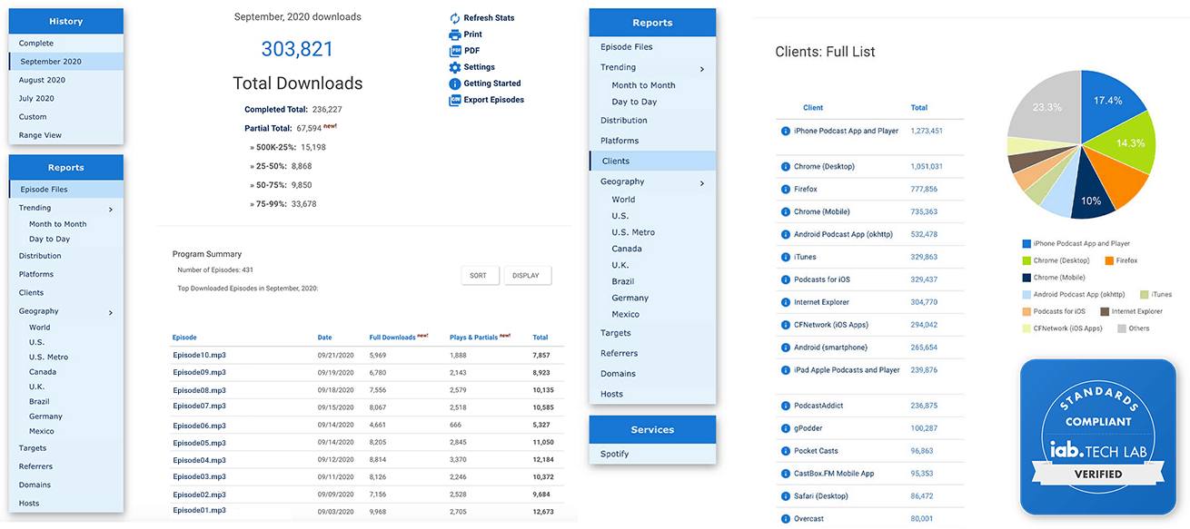Open the Getting Started info icon
Viewport: 1190px width, 529px height.
455,83
